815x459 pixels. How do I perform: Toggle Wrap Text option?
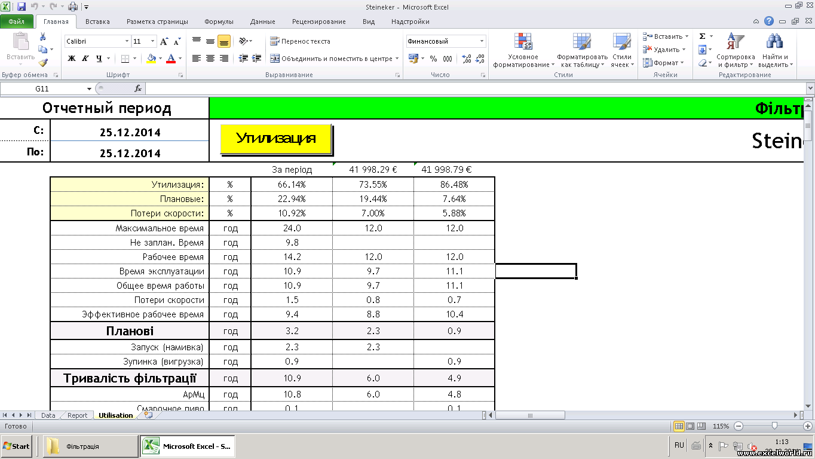click(x=300, y=41)
